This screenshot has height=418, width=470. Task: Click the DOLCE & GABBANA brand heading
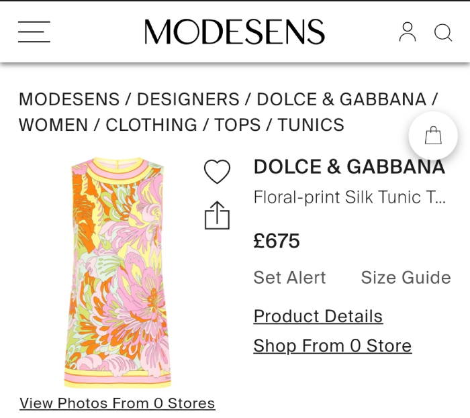(x=349, y=167)
